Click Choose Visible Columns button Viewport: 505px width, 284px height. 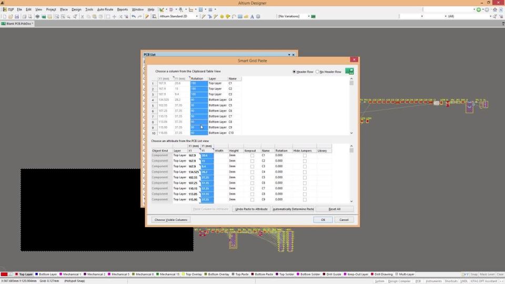(170, 220)
